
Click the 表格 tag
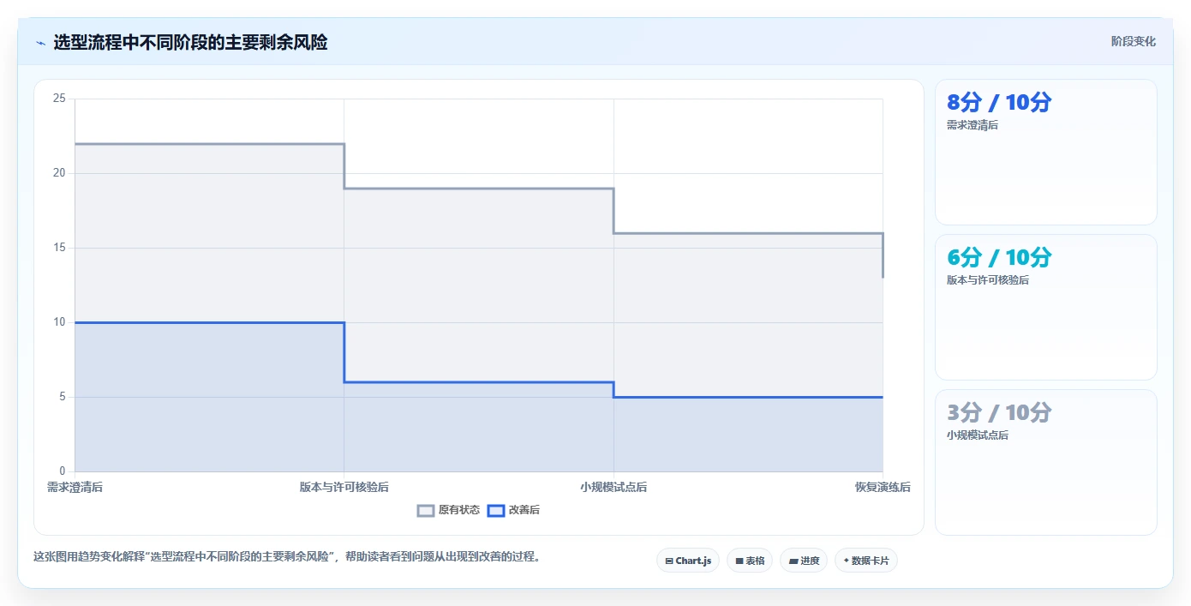click(750, 561)
